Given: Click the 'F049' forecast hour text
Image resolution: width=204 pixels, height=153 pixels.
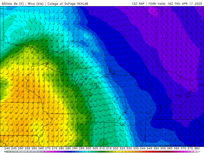Looking at the screenshot, I should point(152,4).
